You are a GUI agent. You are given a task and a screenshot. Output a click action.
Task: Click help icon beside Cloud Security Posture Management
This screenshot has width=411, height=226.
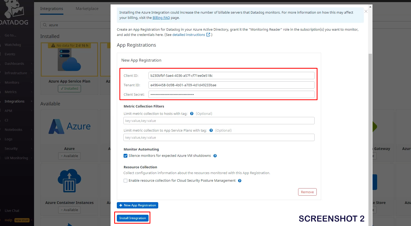[x=240, y=181]
